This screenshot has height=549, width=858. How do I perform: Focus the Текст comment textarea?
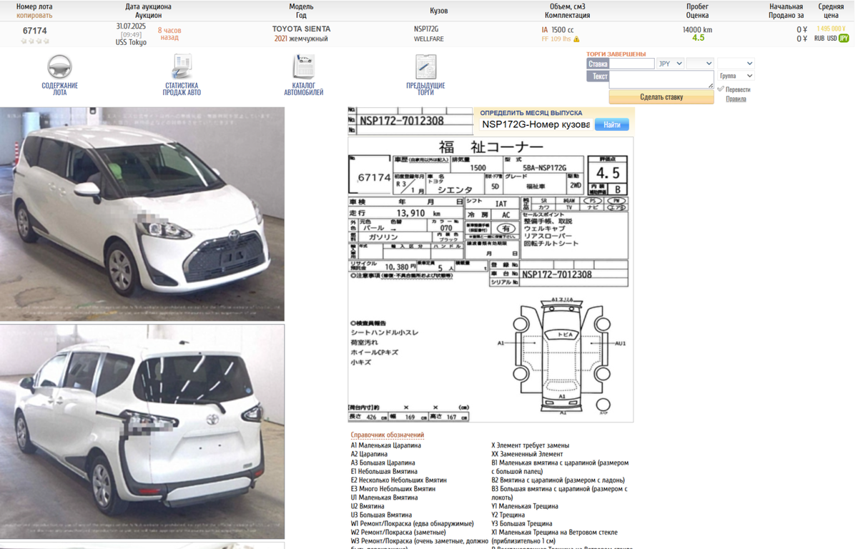(x=661, y=79)
